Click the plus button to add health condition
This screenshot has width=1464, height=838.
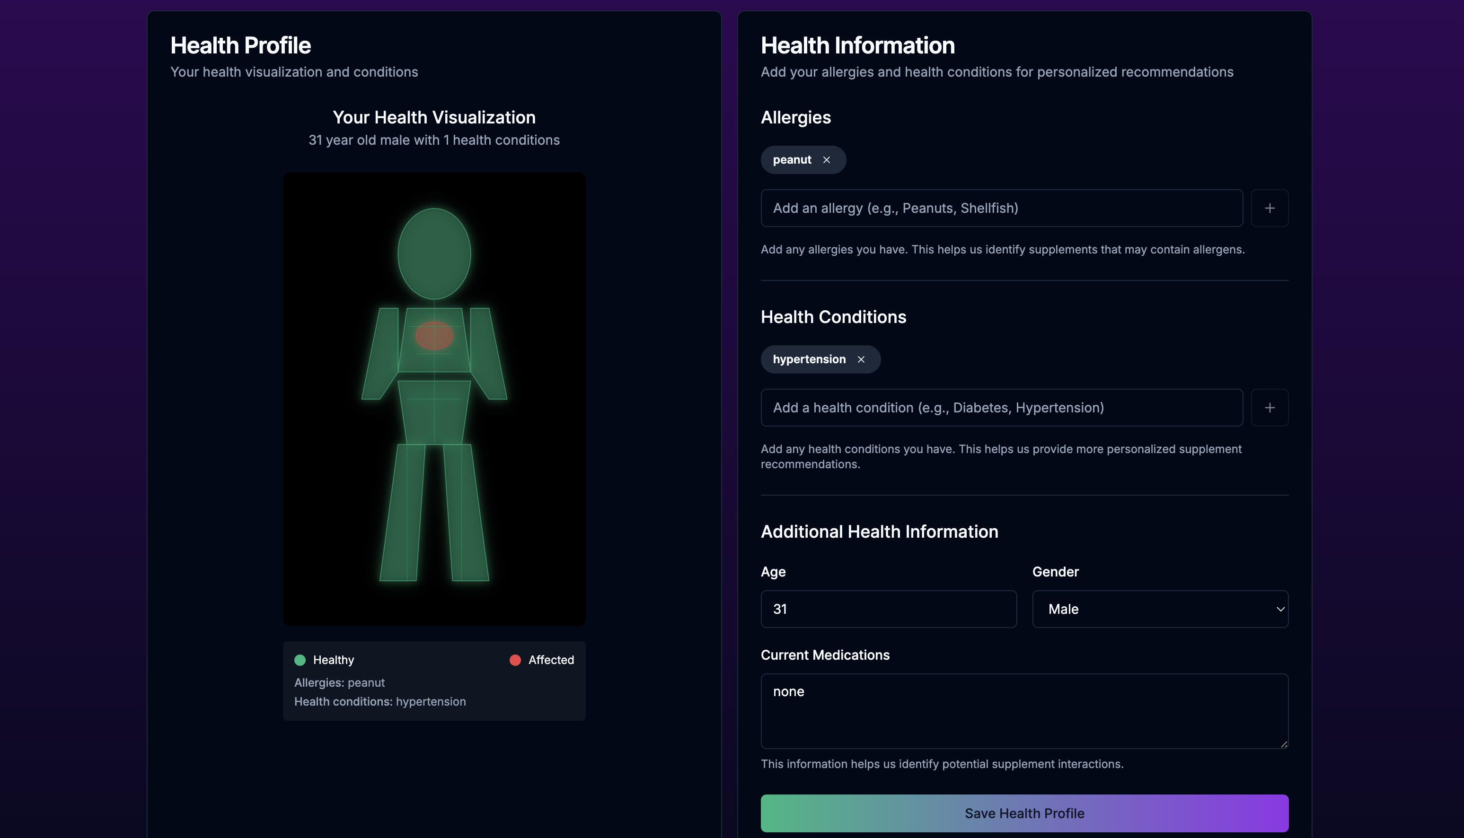click(x=1270, y=408)
